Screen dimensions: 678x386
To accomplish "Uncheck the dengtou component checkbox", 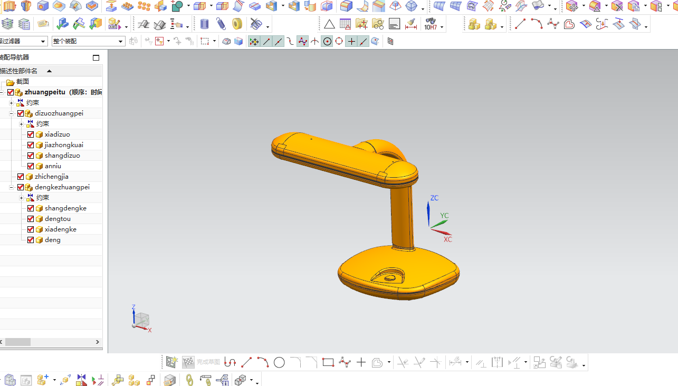I will point(31,219).
